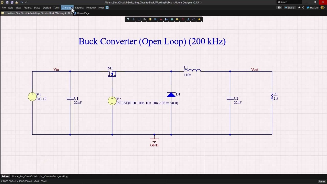Select the place harness connector tool
327x184 pixels.
tap(167, 19)
